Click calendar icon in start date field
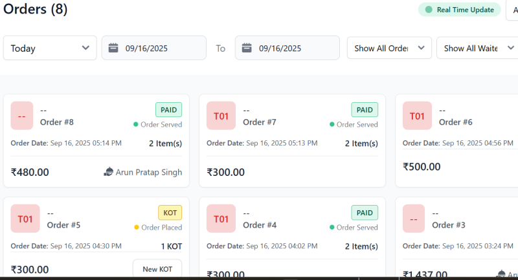 113,48
